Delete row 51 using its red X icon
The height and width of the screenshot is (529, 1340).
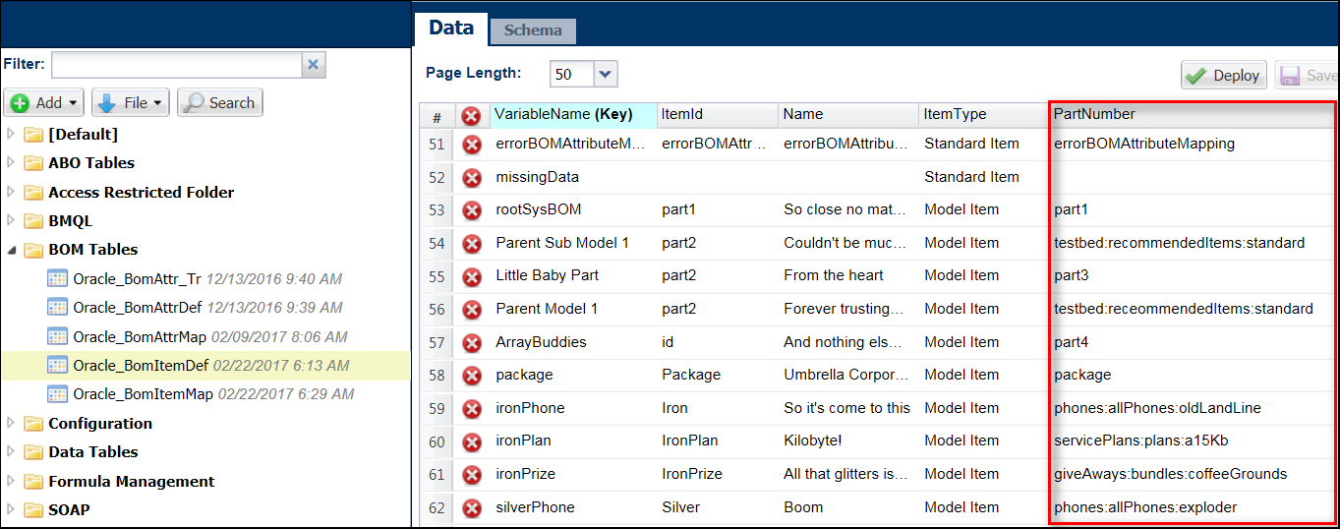pos(472,145)
